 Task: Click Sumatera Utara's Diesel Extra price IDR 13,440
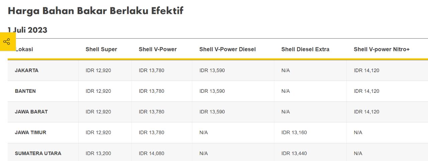tap(294, 153)
